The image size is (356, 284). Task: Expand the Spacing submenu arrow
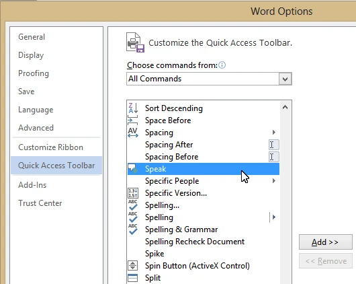pyautogui.click(x=274, y=132)
